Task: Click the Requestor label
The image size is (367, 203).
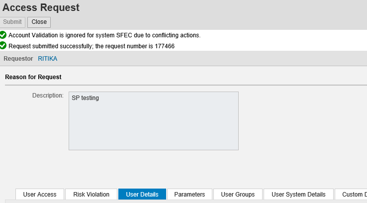Action: click(x=18, y=59)
